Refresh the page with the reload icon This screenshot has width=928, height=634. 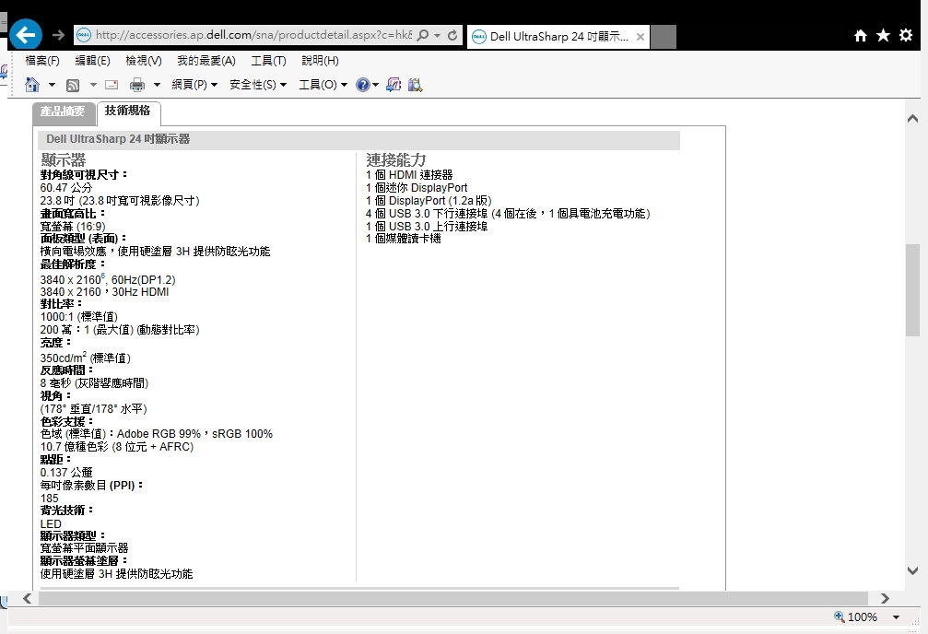pyautogui.click(x=452, y=35)
